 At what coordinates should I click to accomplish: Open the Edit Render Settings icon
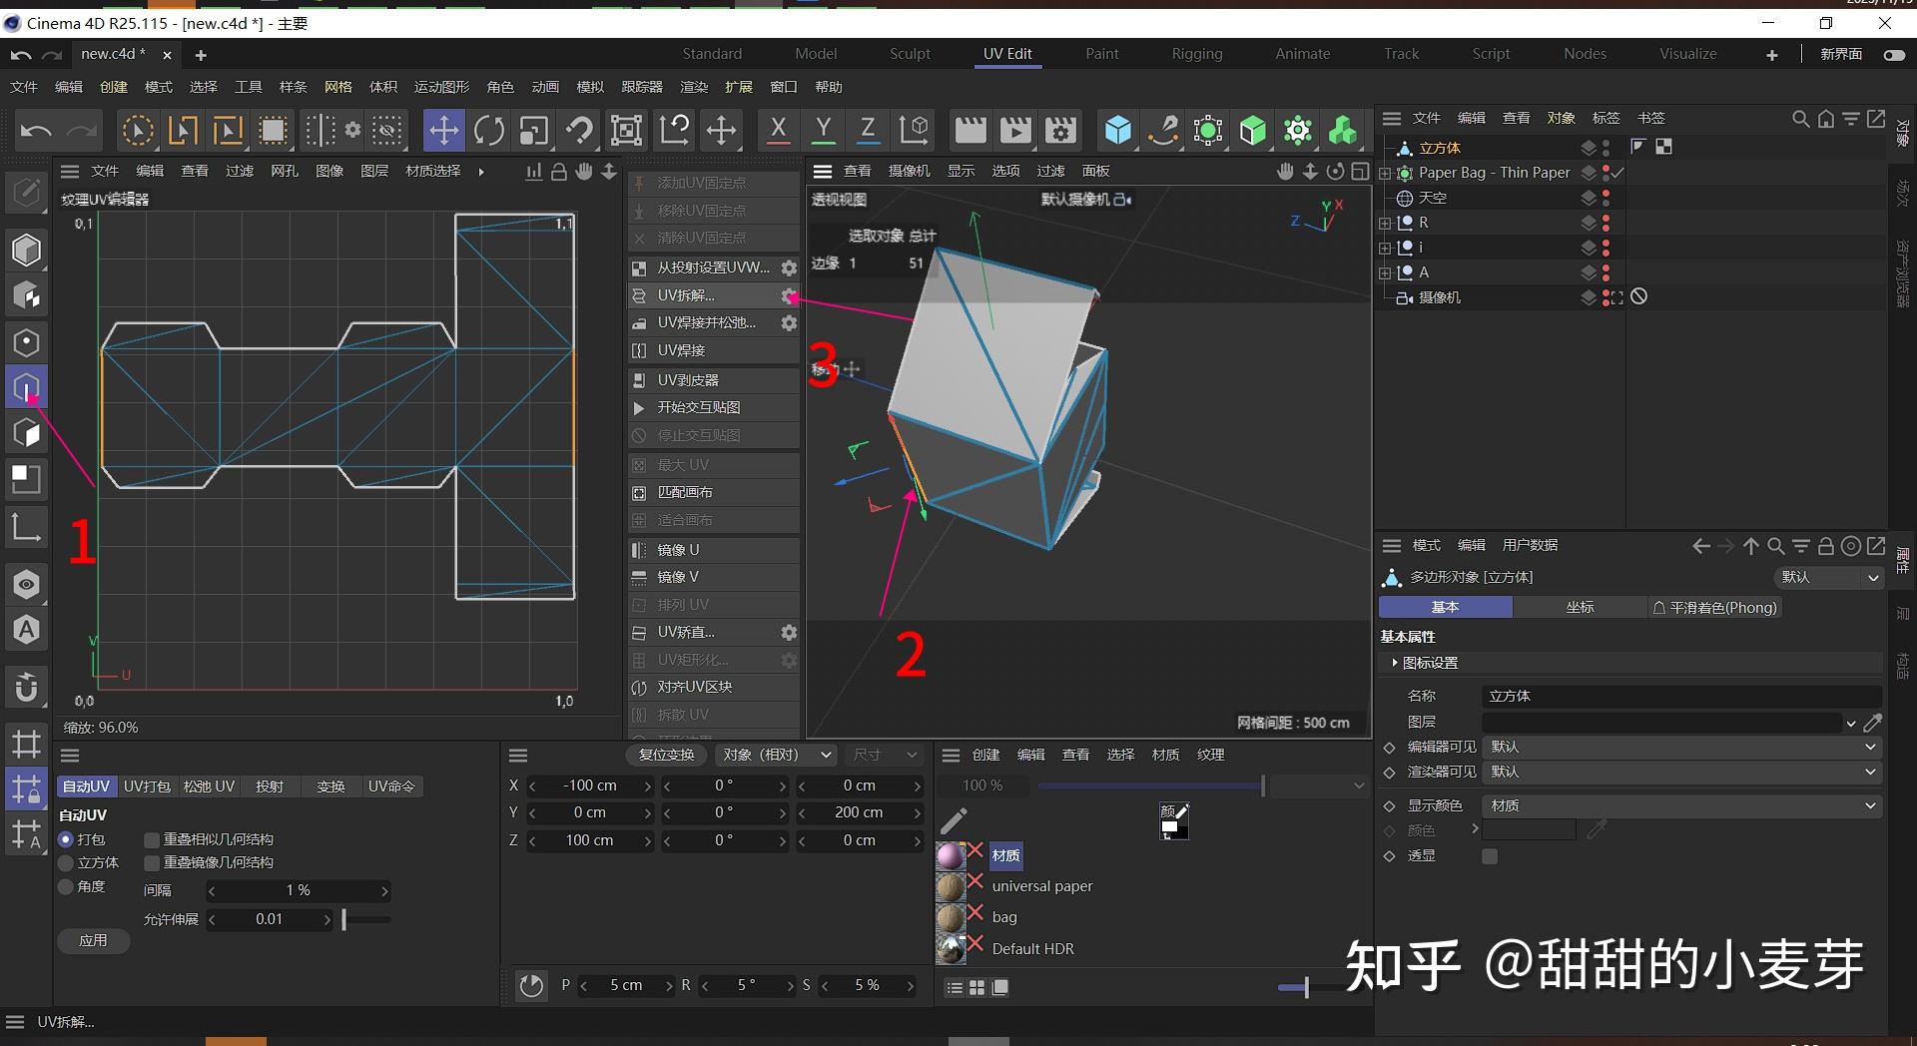pyautogui.click(x=1060, y=130)
